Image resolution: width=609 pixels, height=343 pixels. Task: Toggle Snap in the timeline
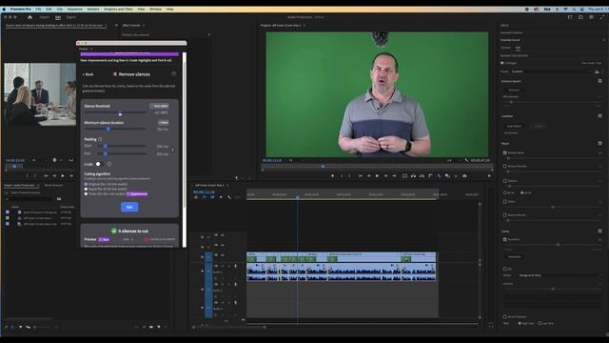tap(205, 197)
